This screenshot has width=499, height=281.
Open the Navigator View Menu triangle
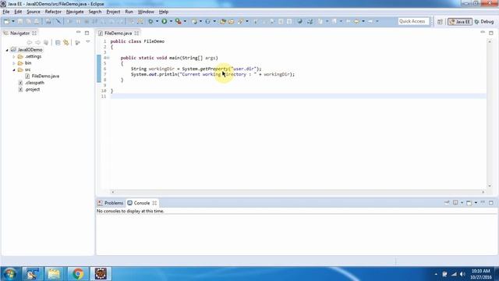(88, 41)
